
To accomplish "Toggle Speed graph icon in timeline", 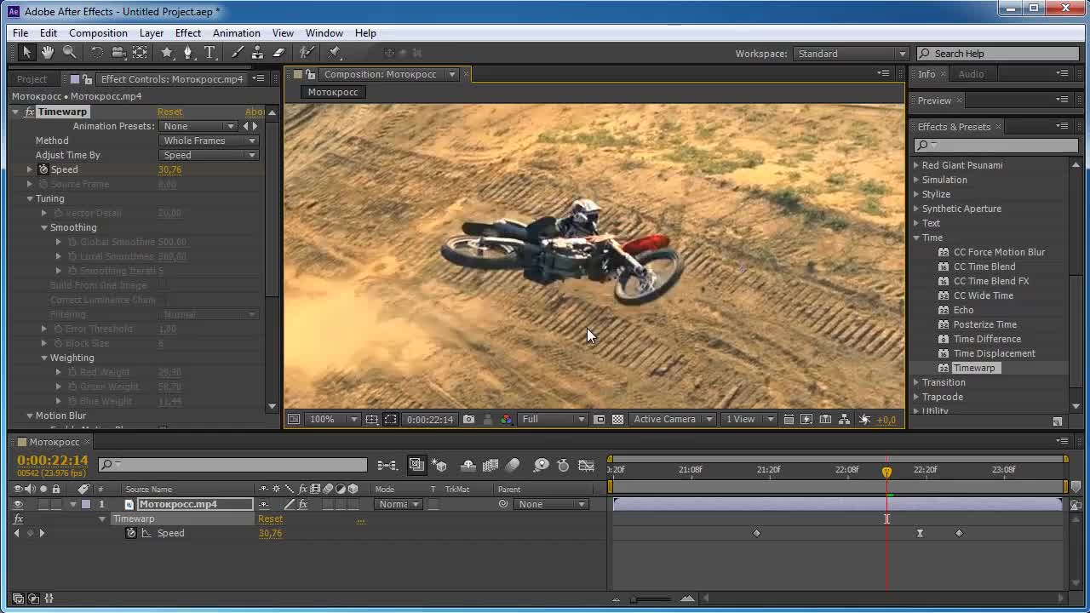I will 146,533.
